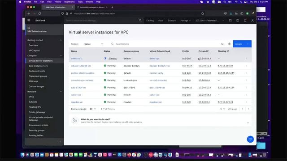Viewport: 287px width, 161px height.
Task: Open account switcher Federated dropdown
Action: 209,21
